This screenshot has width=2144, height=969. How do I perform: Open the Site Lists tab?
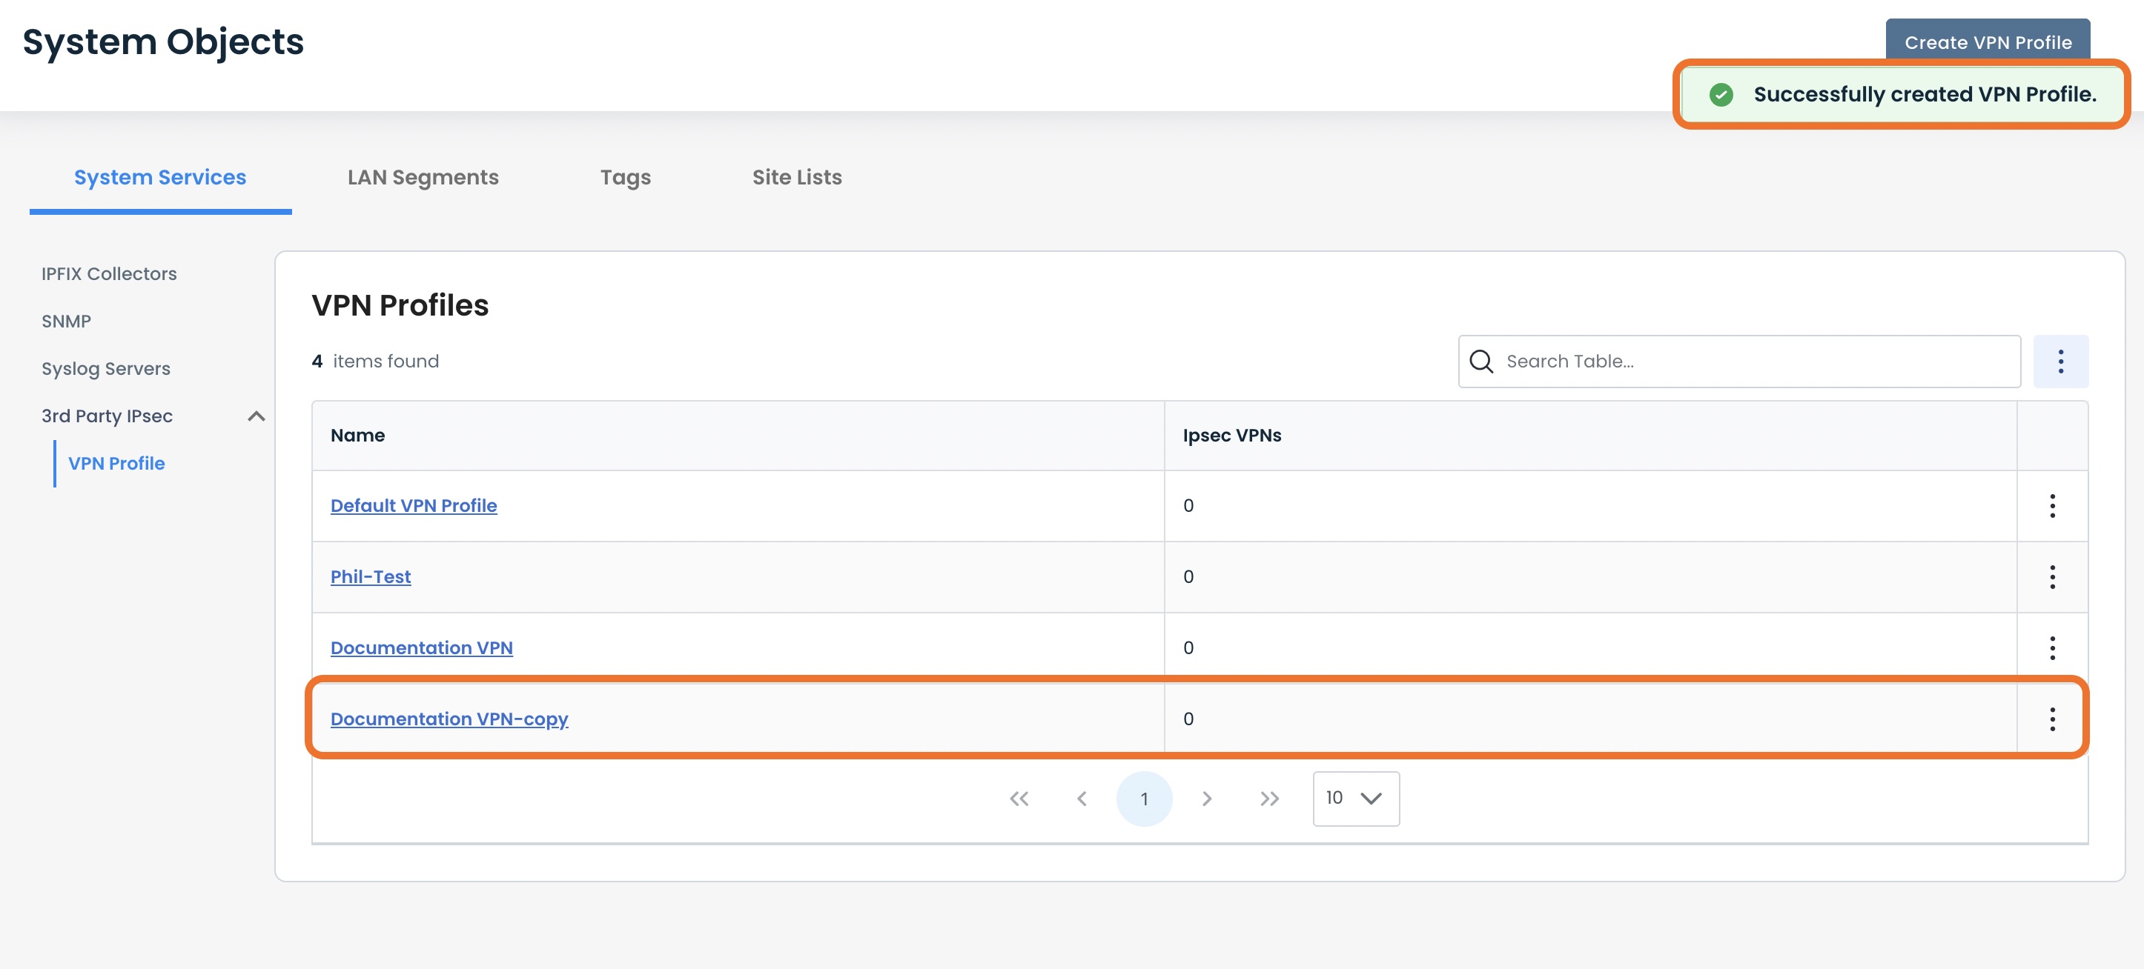click(x=796, y=177)
